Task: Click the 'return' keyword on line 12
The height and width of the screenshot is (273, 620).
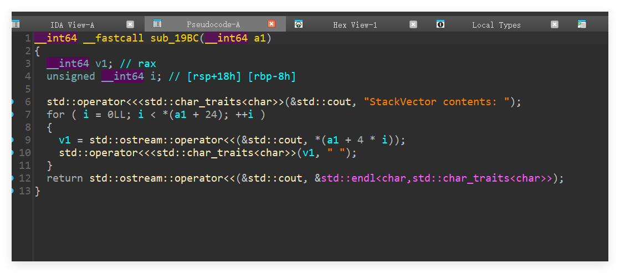Action: (65, 178)
